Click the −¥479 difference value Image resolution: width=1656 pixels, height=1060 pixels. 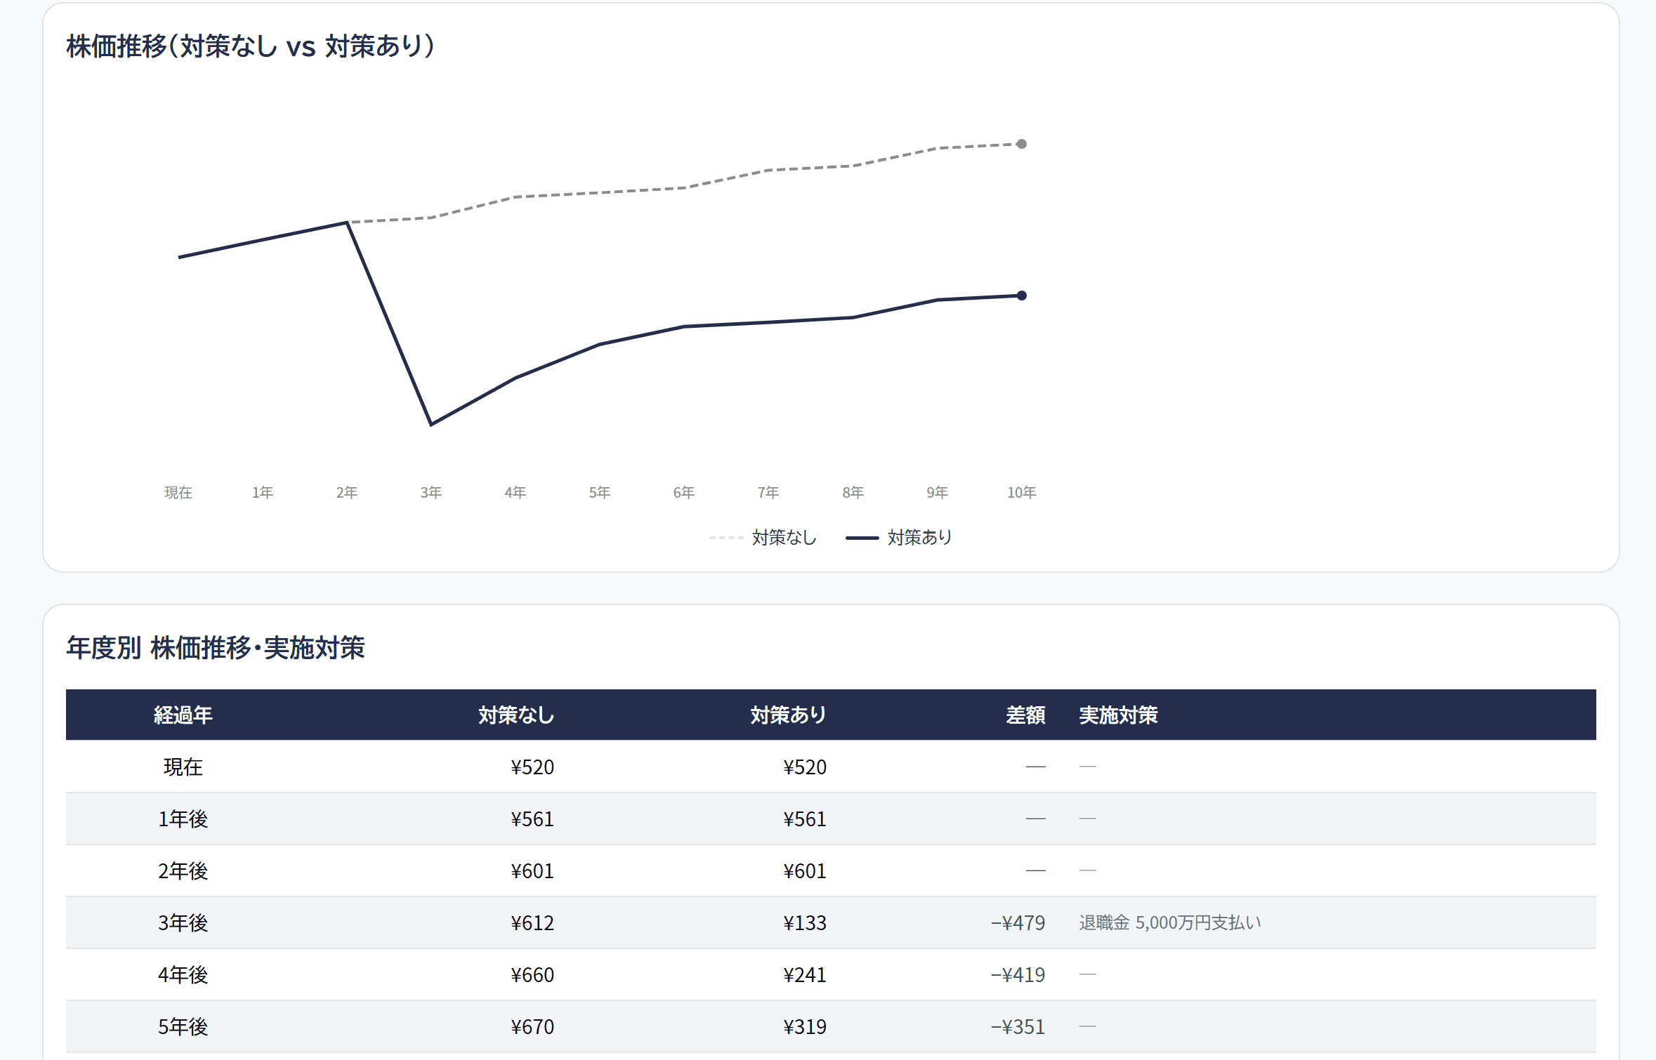click(1018, 923)
